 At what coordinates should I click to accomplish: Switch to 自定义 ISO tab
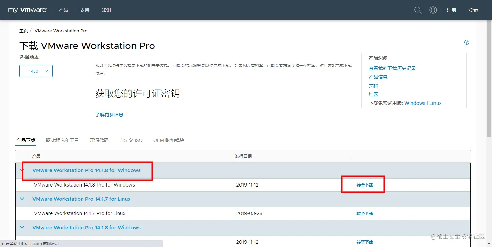[x=131, y=140]
